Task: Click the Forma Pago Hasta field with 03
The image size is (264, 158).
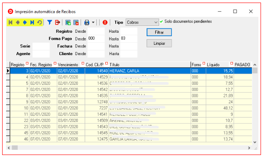Action: tap(129, 39)
